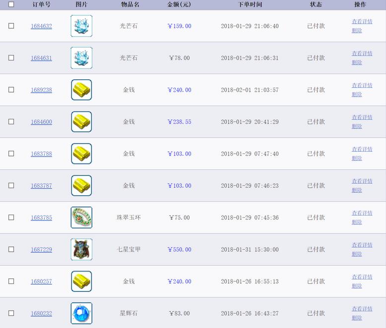Check the box for order 1683785

[11, 218]
